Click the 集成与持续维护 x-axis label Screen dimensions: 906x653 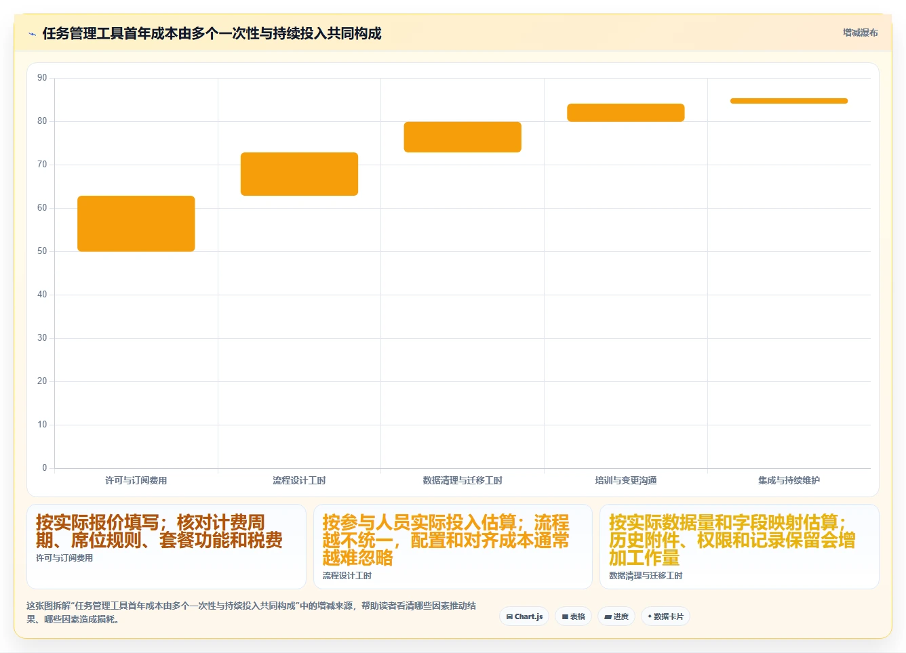789,480
